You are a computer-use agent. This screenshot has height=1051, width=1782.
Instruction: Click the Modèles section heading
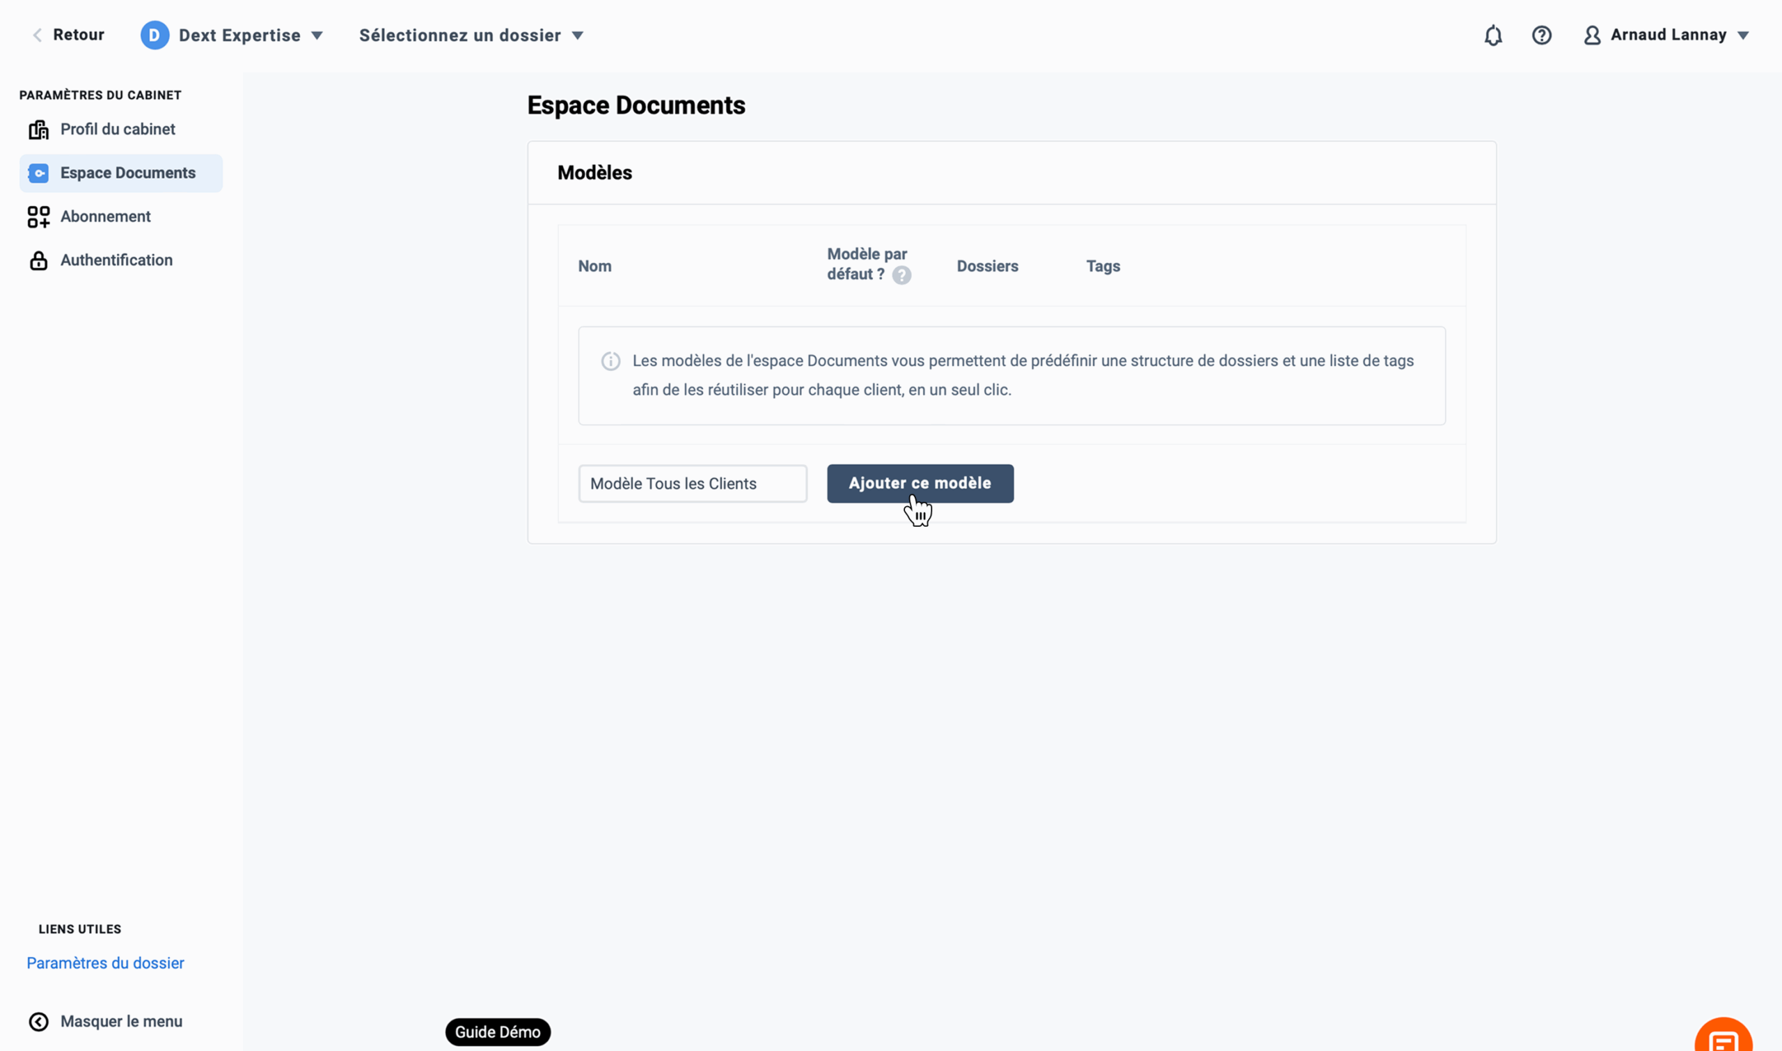595,173
